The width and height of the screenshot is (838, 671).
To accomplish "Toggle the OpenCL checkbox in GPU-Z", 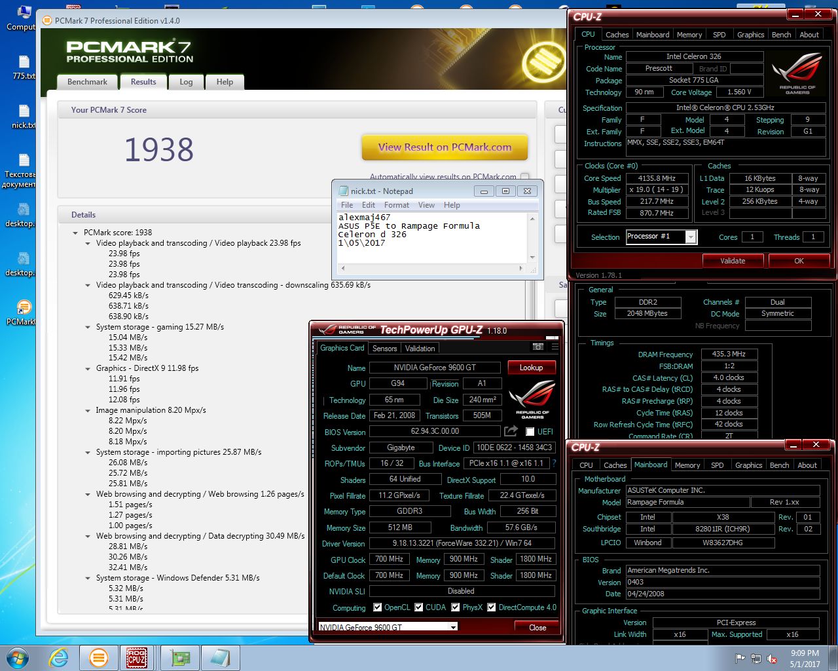I will pyautogui.click(x=377, y=607).
